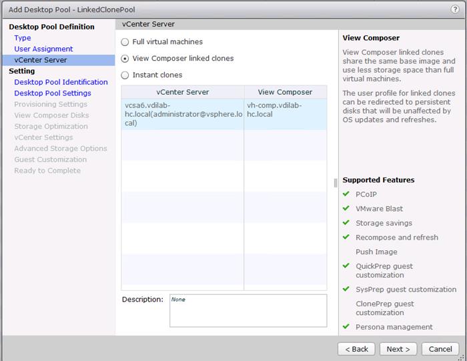
Task: Select Full virtual machines option
Action: (125, 42)
